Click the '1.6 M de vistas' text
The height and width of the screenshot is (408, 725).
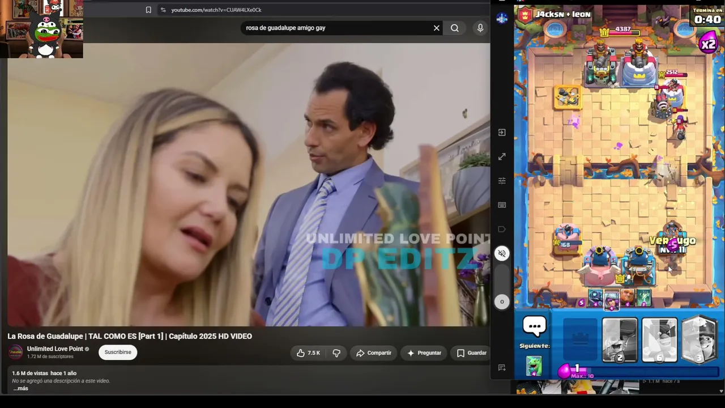[30, 373]
